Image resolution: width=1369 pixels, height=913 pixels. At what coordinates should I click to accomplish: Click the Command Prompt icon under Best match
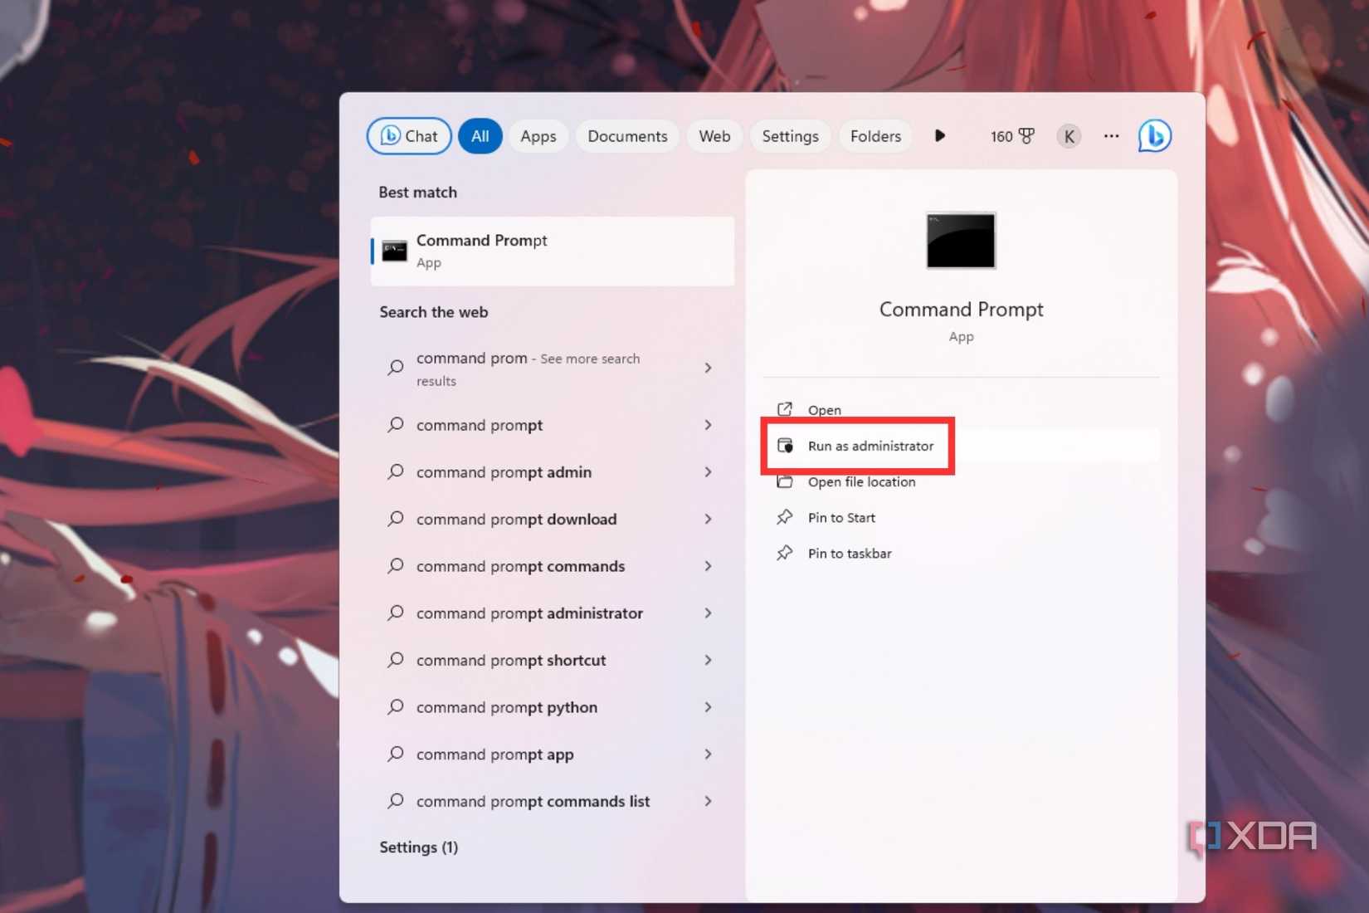coord(393,250)
